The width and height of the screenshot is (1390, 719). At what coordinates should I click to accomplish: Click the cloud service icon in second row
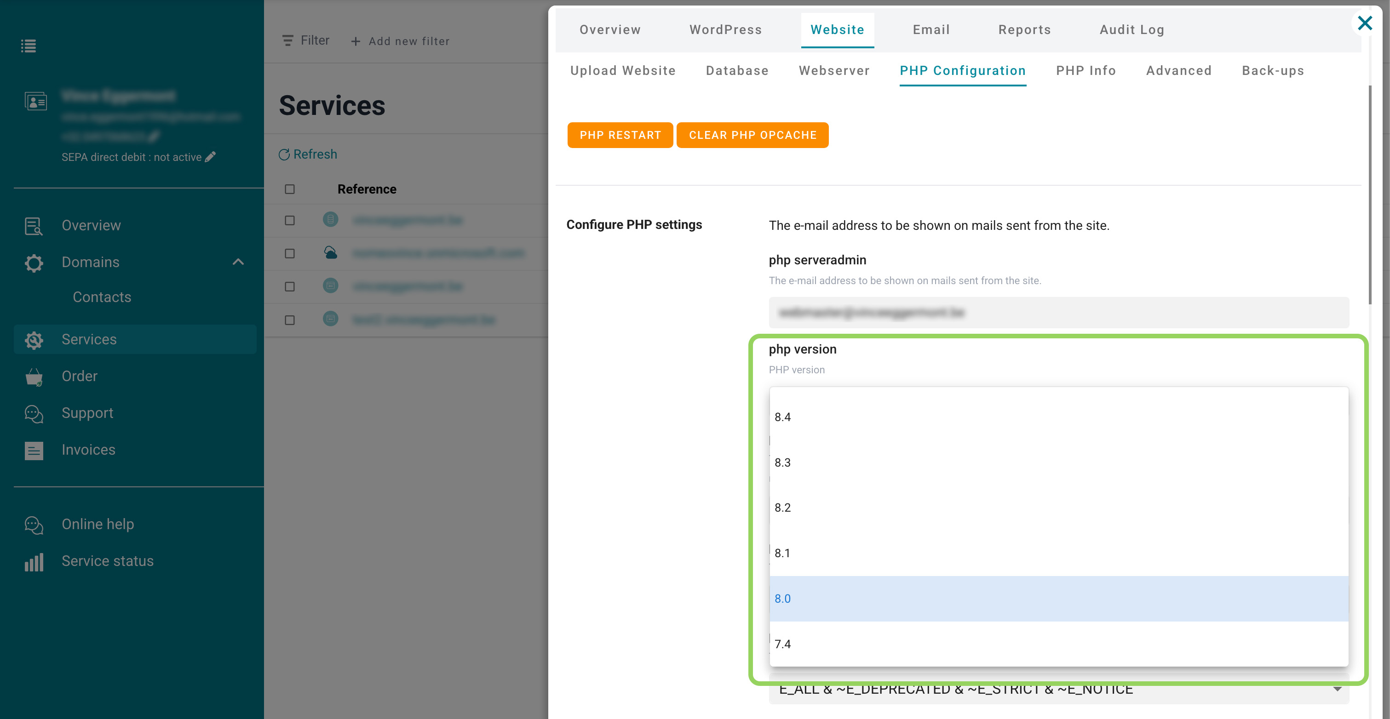[330, 252]
